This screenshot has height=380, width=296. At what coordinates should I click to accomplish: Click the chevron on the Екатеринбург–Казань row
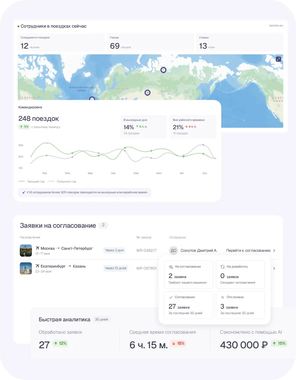[274, 268]
